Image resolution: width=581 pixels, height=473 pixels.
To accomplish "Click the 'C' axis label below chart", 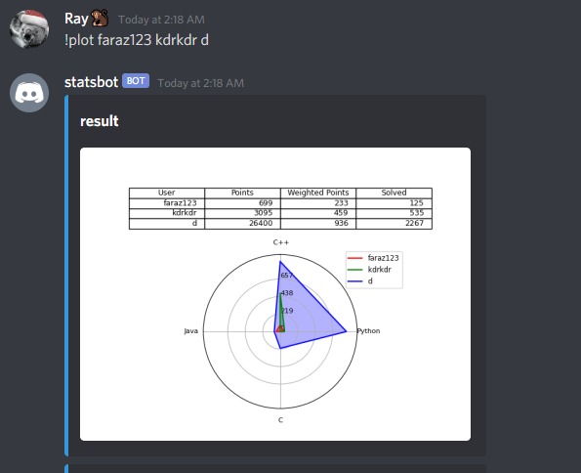I will 280,420.
